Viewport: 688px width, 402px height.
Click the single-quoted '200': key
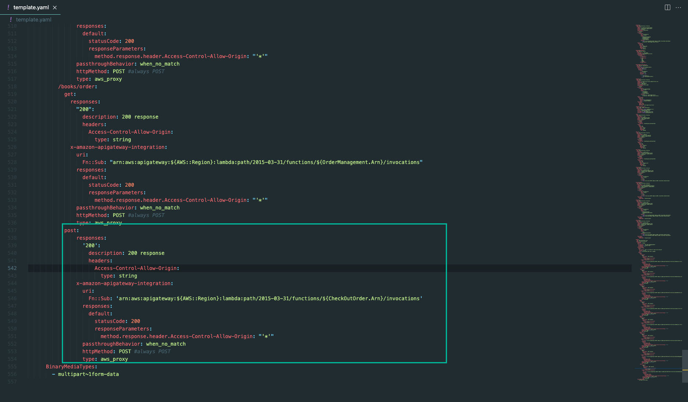point(92,246)
